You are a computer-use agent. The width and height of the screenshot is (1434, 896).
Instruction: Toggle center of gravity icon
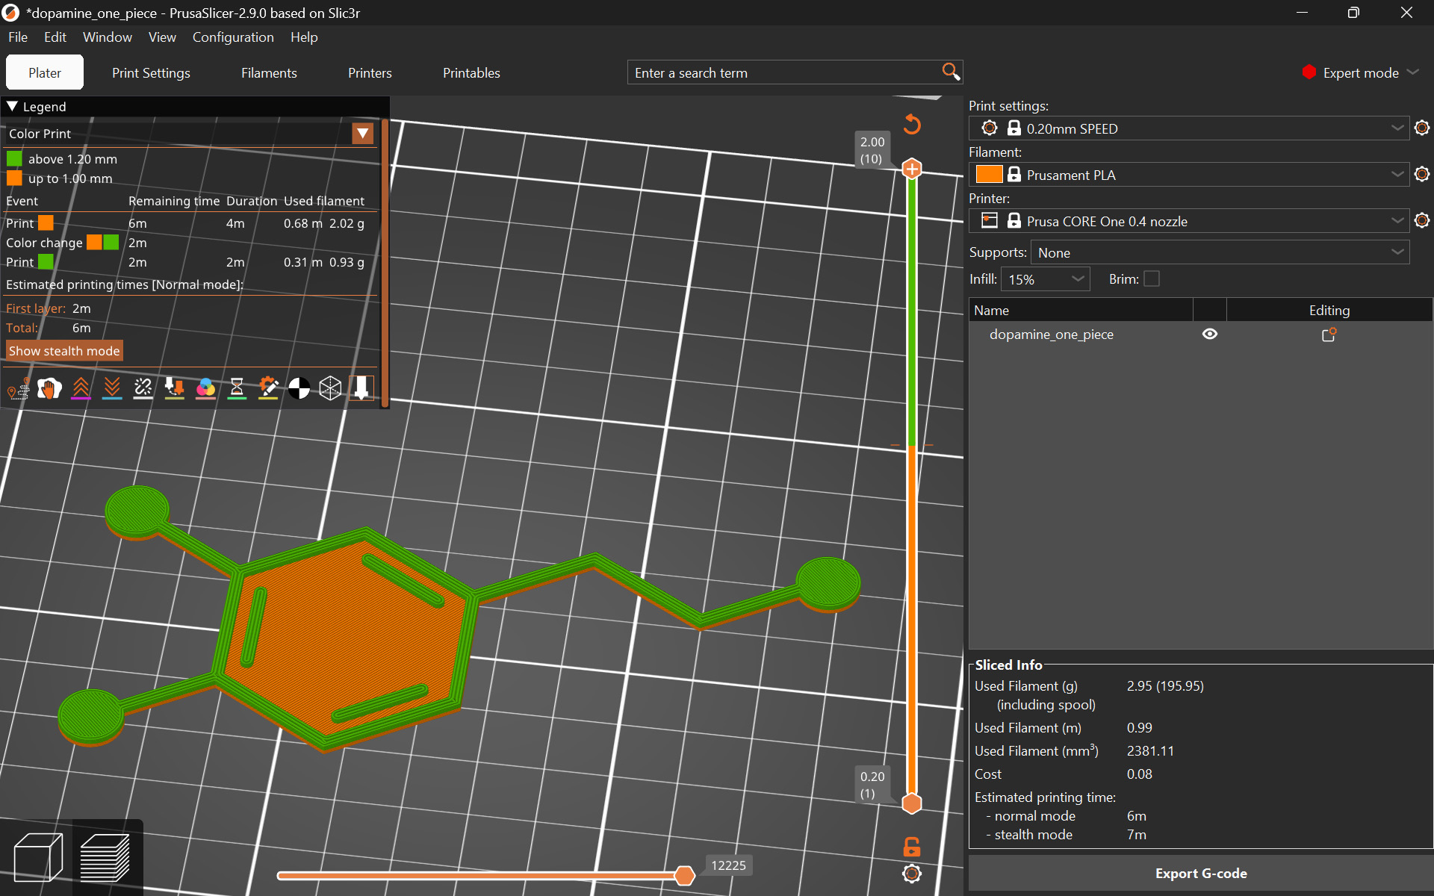(x=299, y=388)
